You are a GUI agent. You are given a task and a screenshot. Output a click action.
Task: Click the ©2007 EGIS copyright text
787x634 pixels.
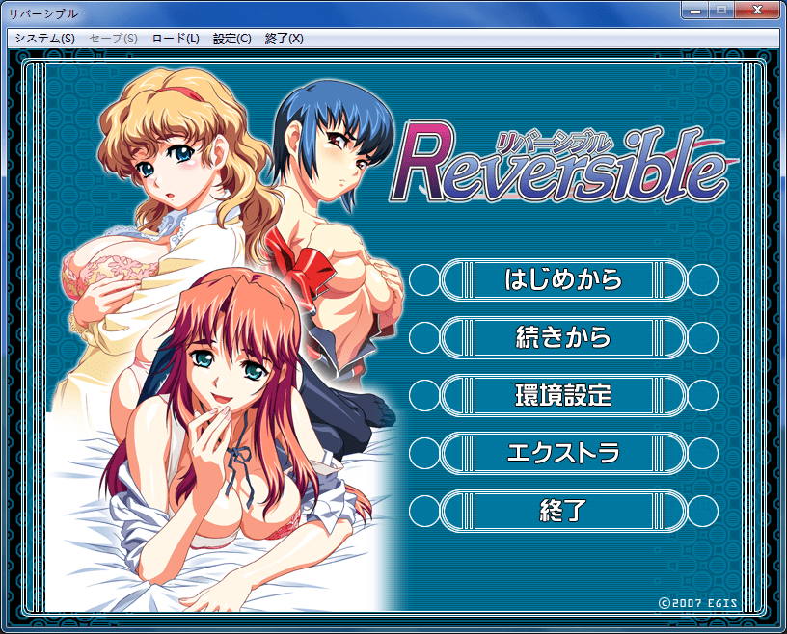point(698,602)
